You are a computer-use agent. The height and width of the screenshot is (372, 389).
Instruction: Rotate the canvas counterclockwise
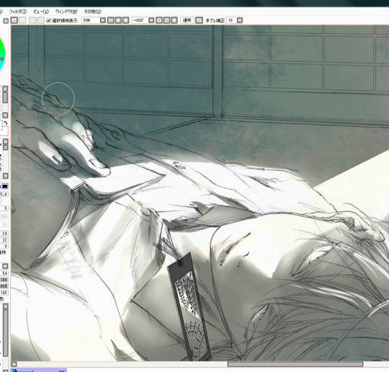pos(158,20)
